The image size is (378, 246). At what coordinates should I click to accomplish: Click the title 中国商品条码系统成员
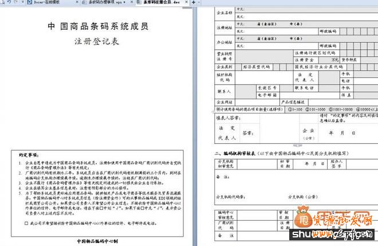[x=98, y=26]
